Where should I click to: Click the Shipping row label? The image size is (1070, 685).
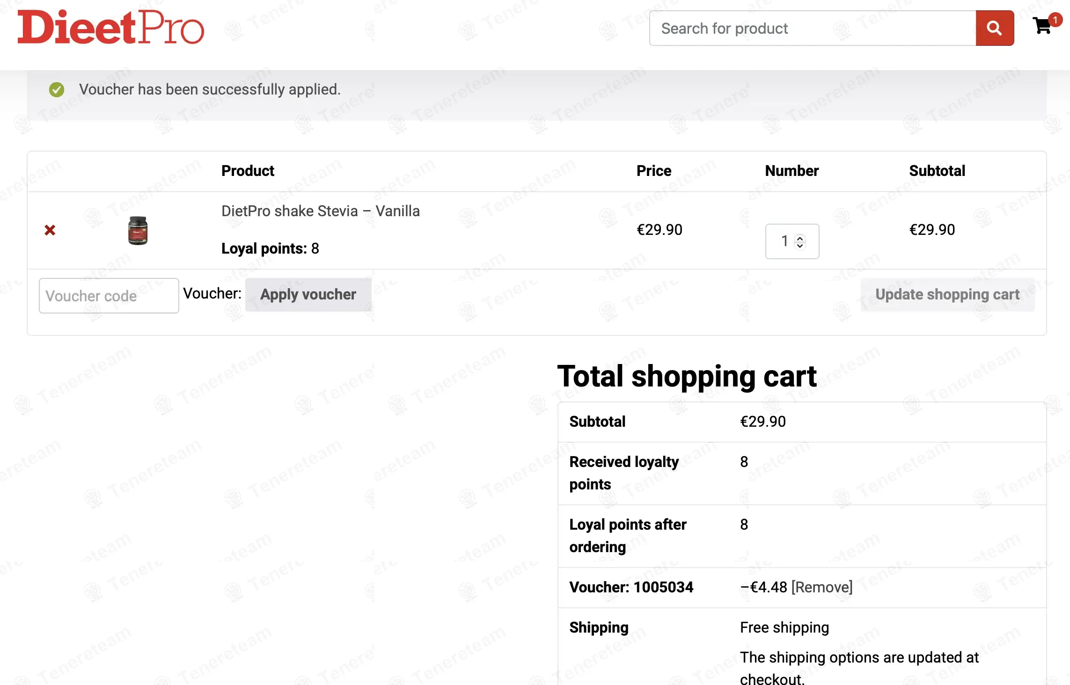[x=599, y=627]
